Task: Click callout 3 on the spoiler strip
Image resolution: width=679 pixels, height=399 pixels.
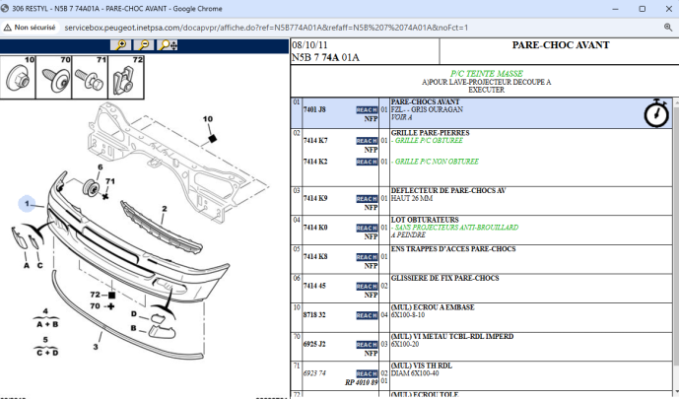Action: pos(96,347)
